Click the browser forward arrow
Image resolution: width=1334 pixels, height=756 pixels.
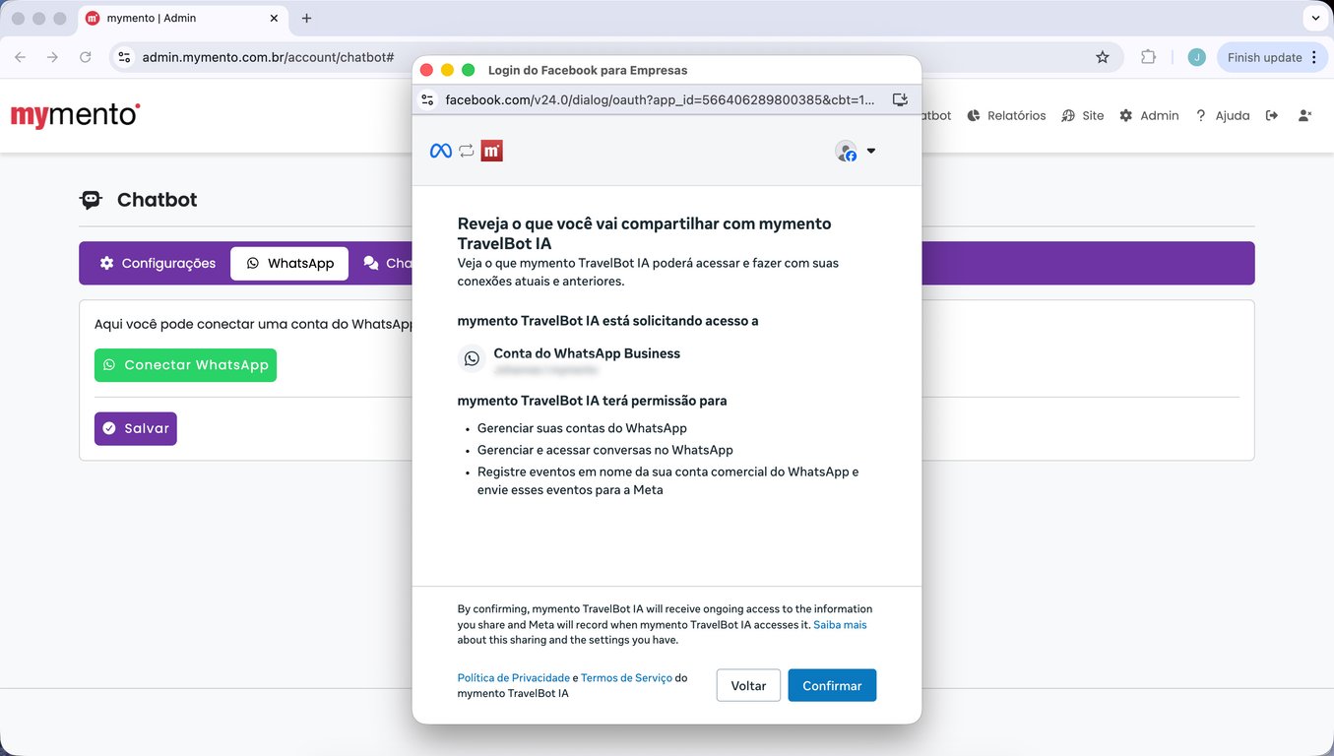[x=53, y=57]
